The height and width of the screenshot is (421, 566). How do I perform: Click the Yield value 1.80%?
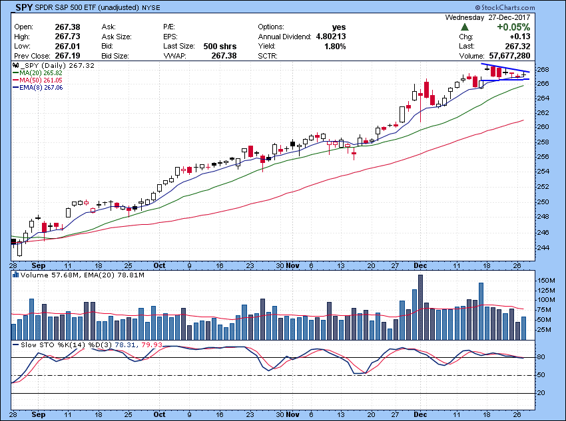pos(335,46)
